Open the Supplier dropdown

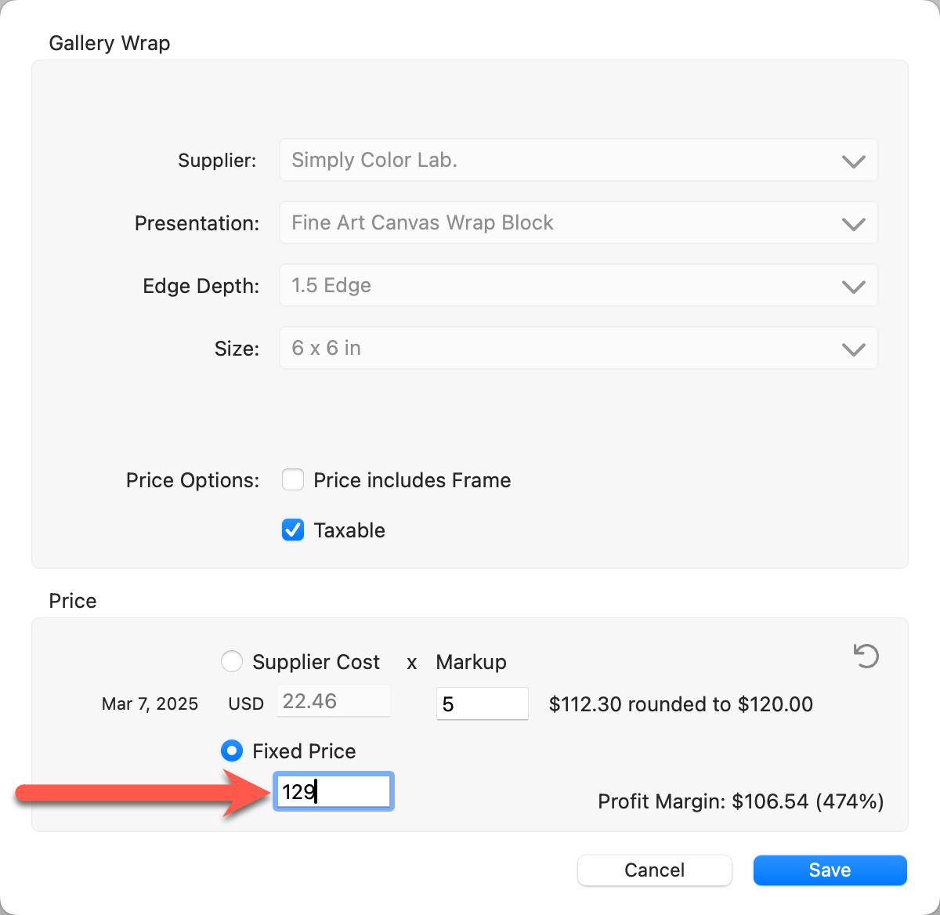pos(578,161)
